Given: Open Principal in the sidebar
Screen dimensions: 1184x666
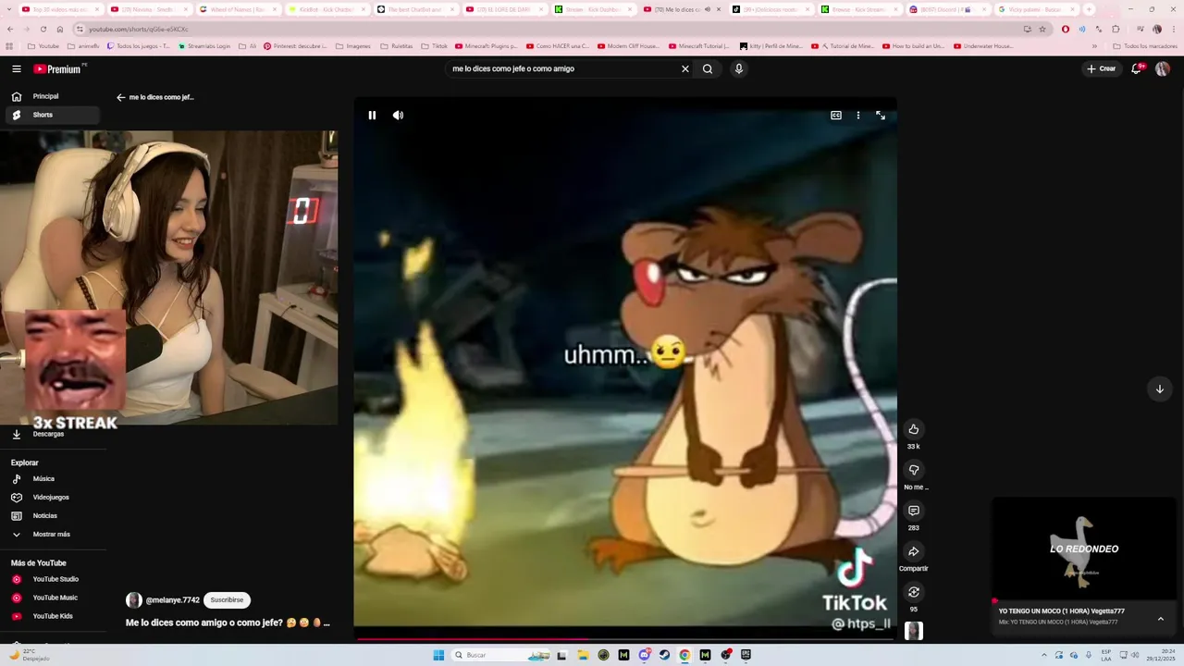Looking at the screenshot, I should 53,96.
